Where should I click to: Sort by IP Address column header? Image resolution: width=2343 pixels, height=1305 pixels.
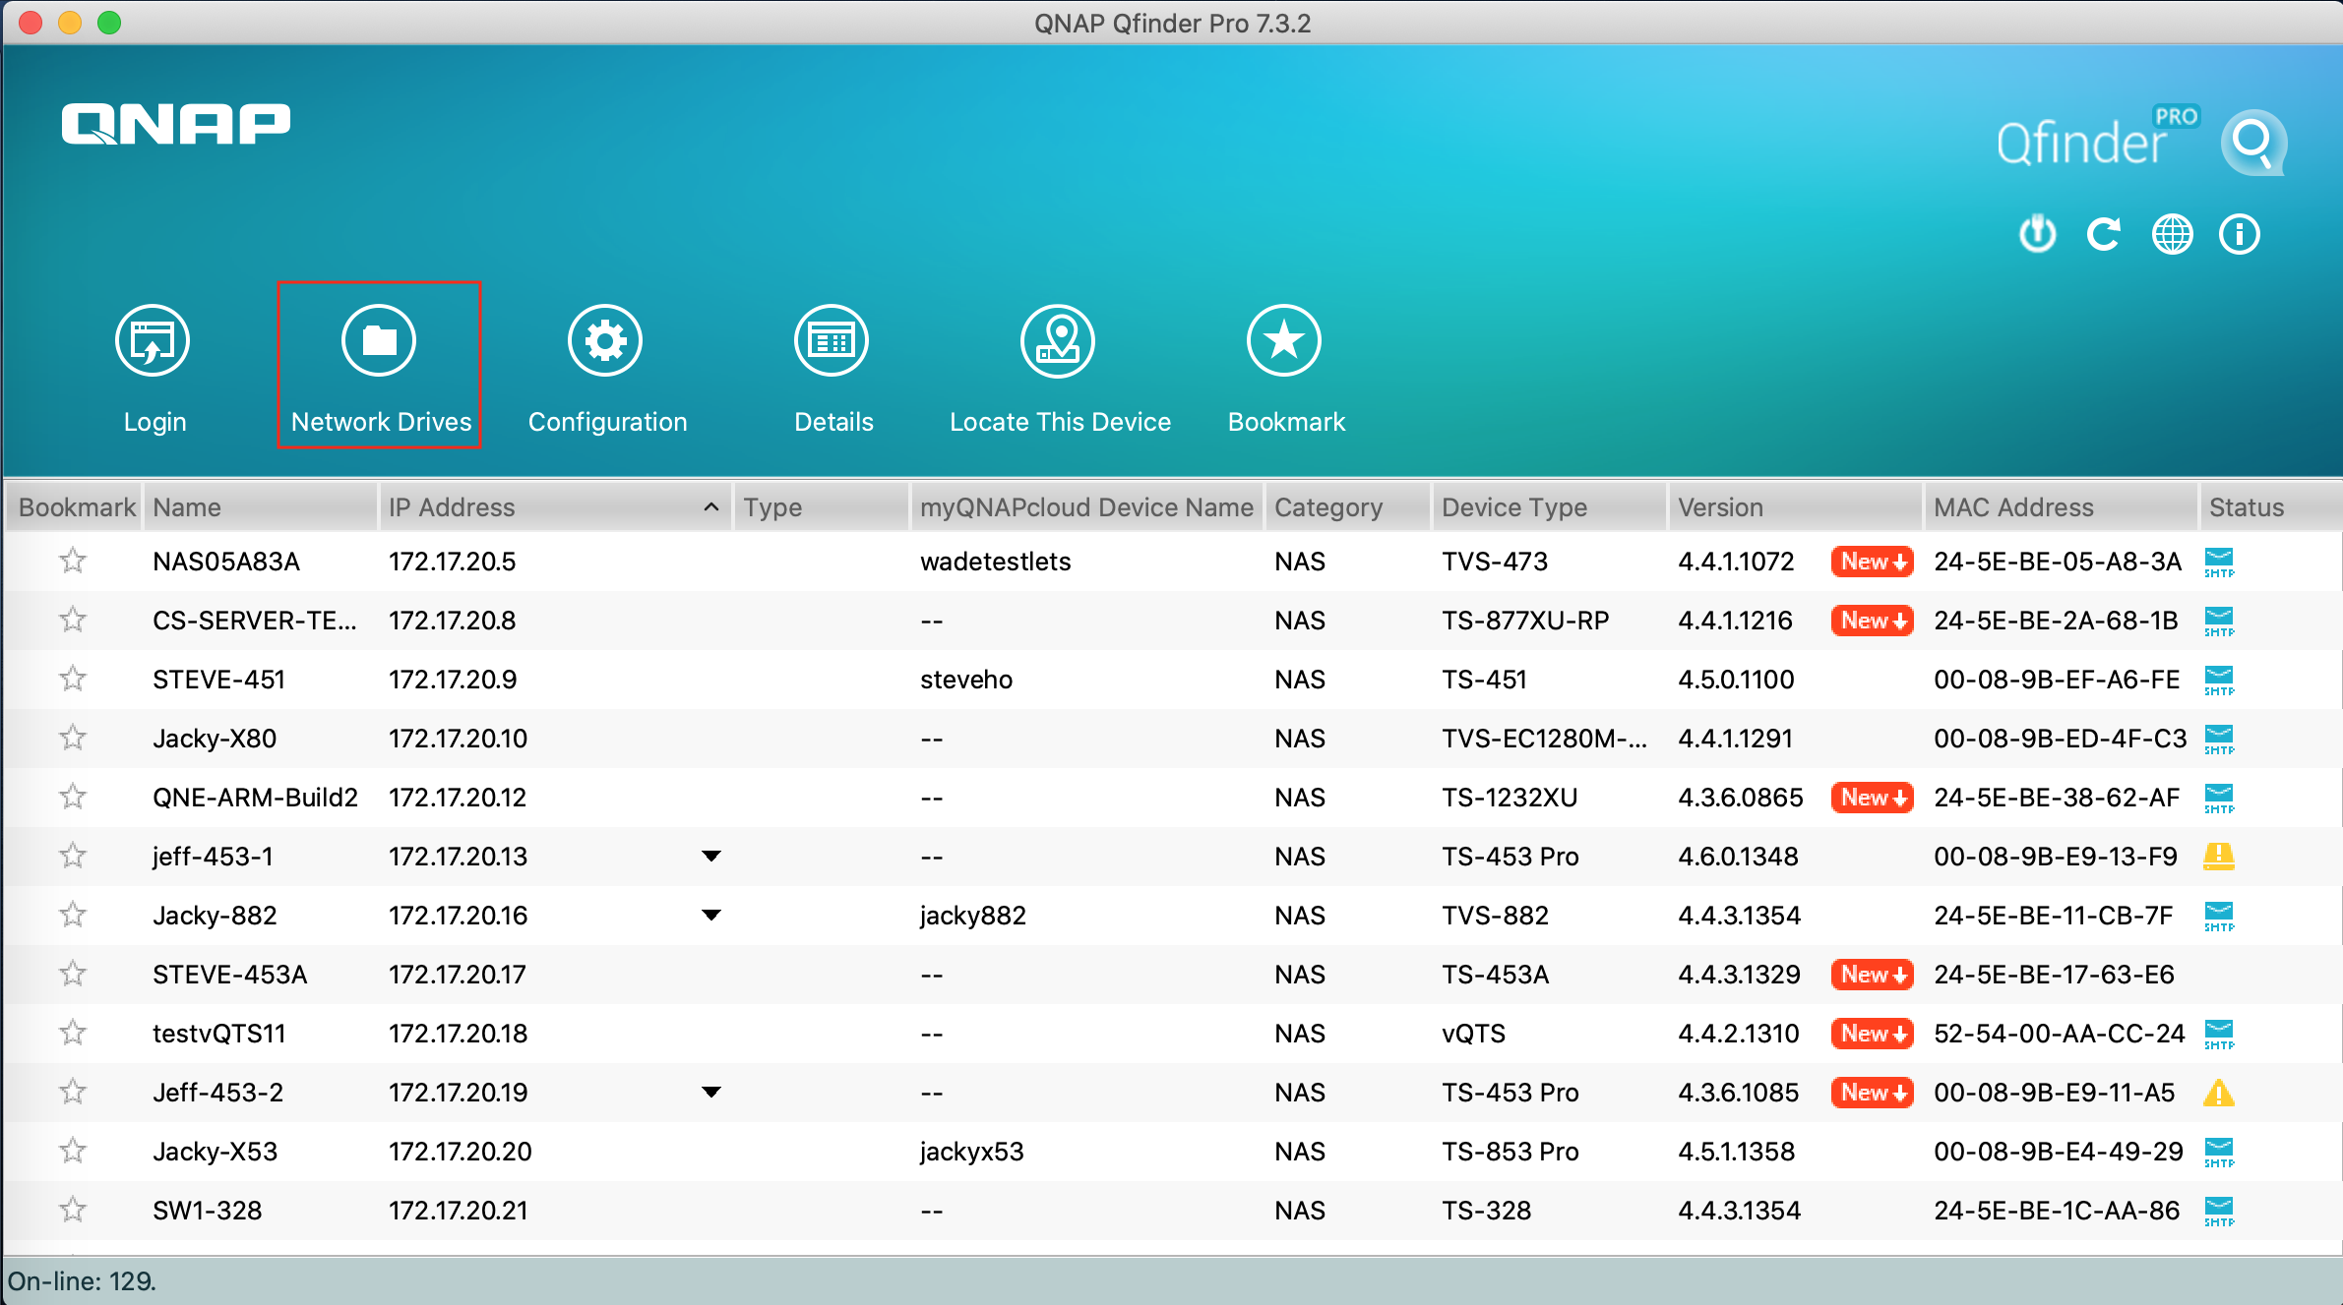[555, 507]
